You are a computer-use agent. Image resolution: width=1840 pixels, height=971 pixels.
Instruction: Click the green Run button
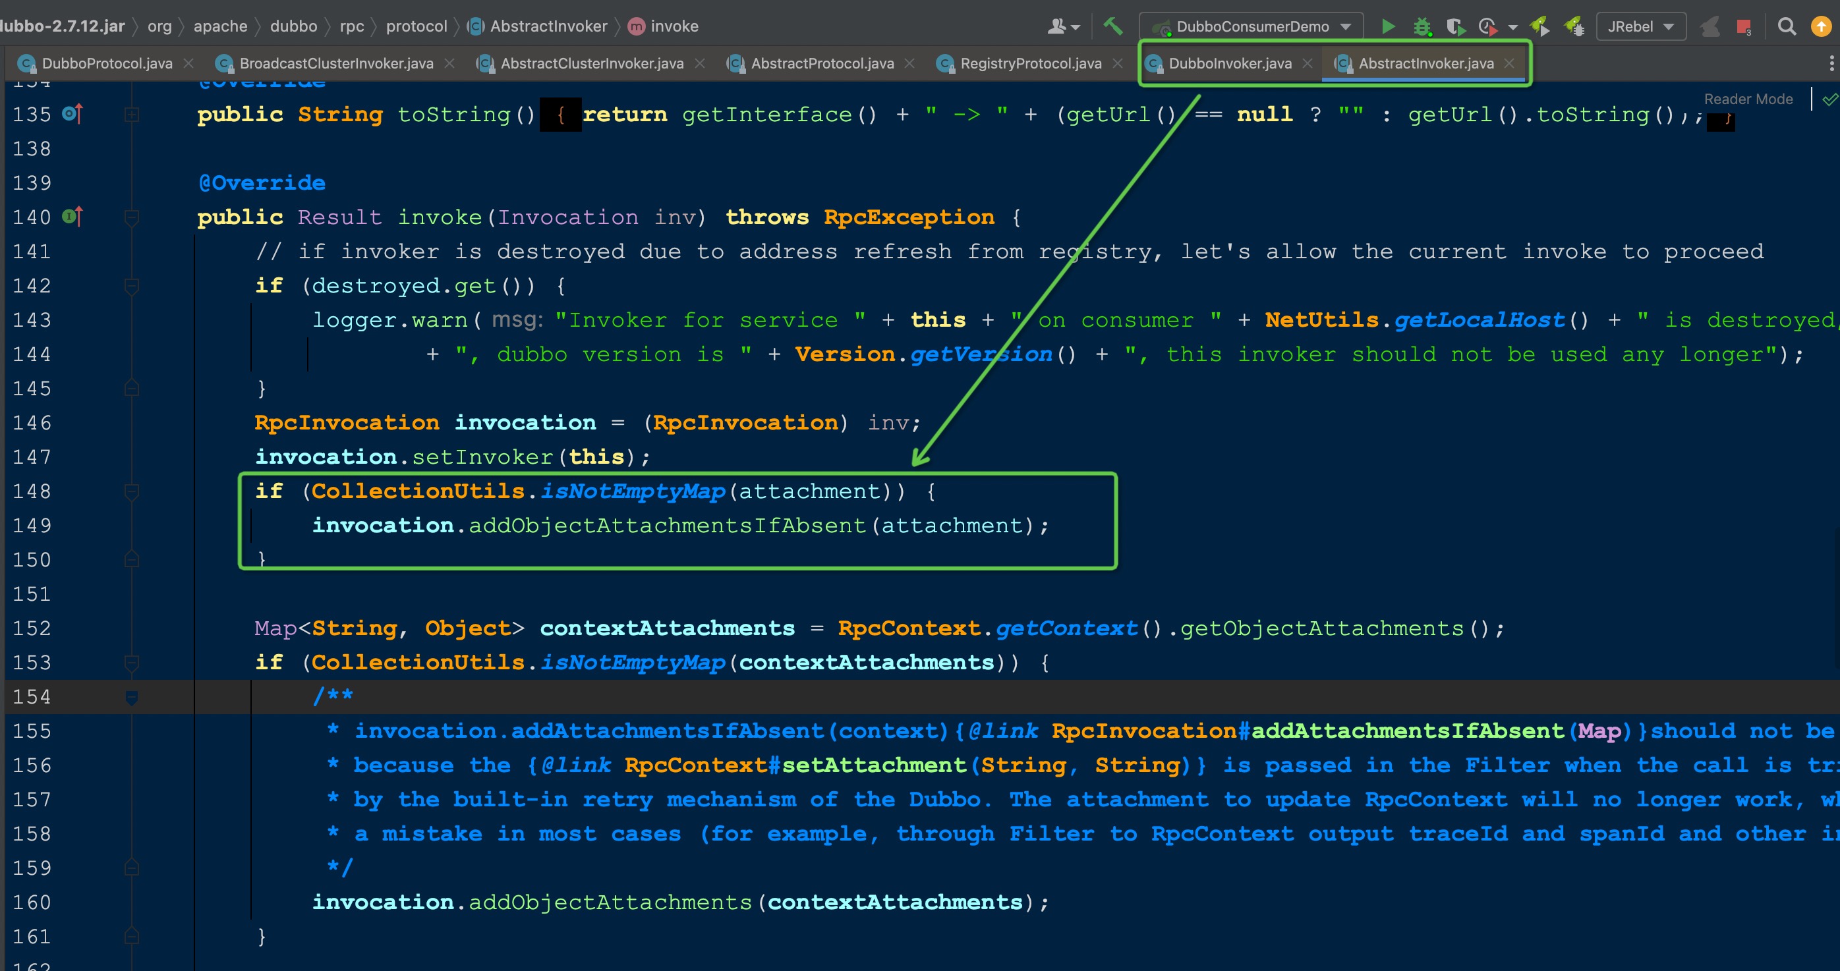coord(1388,26)
